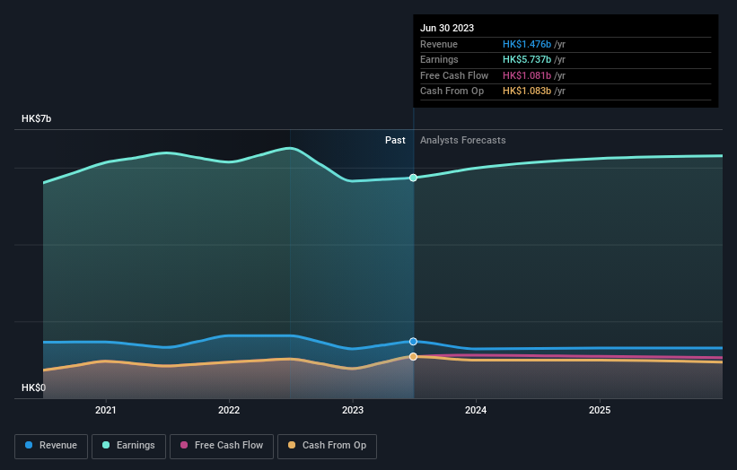Click the orange Cash From Op legend dot
Screen dimensions: 737x470
click(x=292, y=445)
